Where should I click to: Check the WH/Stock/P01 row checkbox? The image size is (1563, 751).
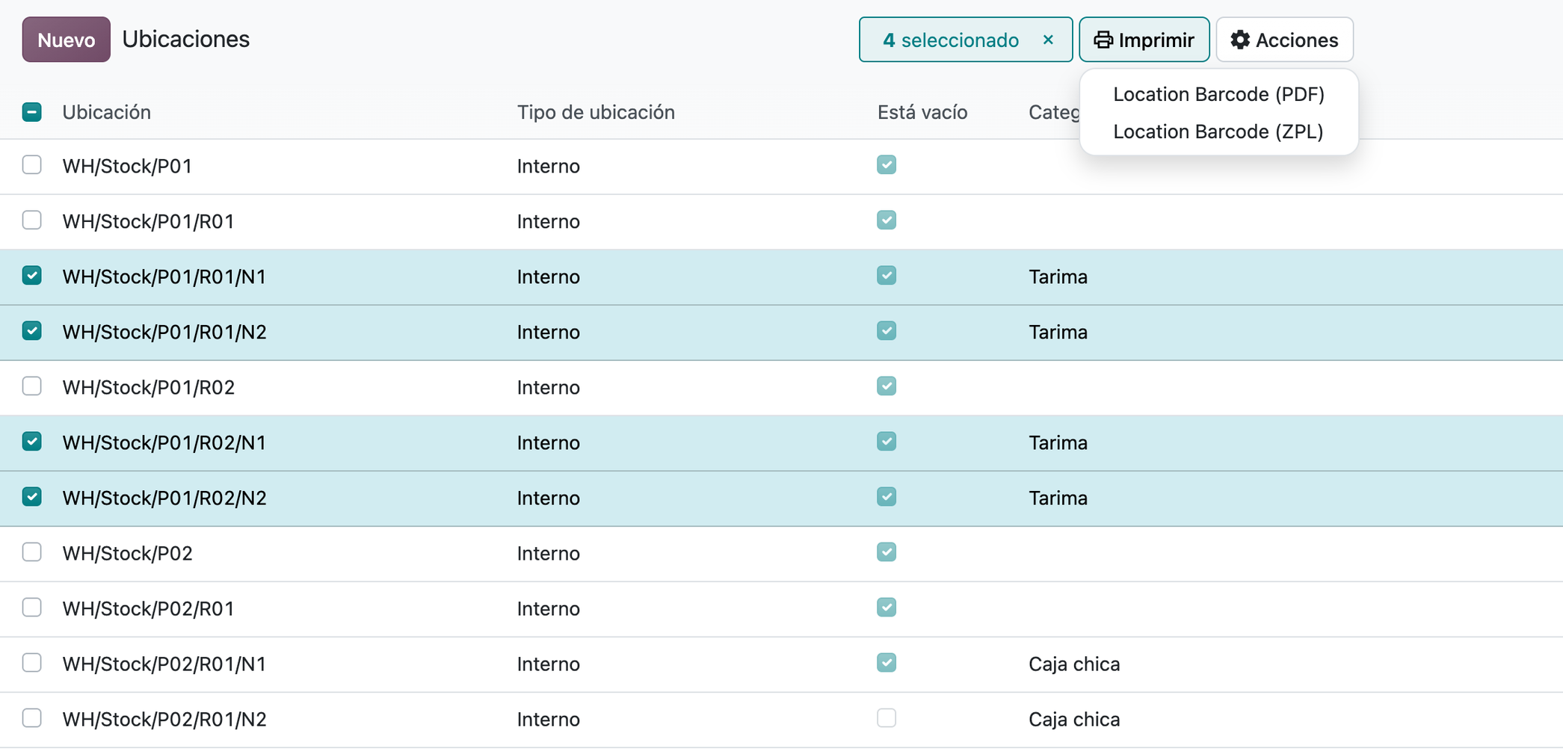click(32, 164)
